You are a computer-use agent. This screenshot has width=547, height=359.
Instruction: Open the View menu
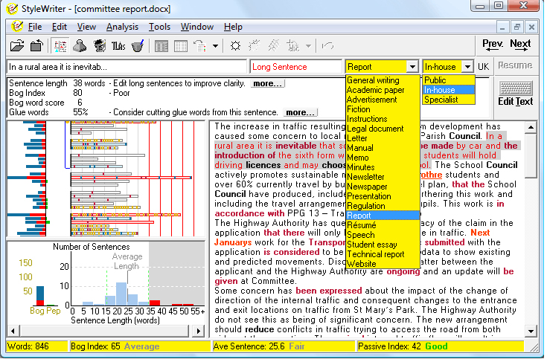86,27
